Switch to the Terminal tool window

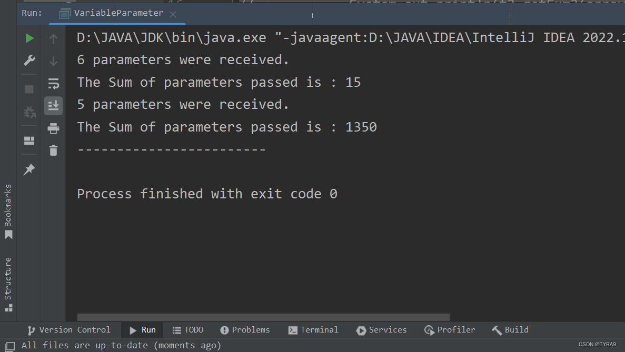[x=313, y=330]
